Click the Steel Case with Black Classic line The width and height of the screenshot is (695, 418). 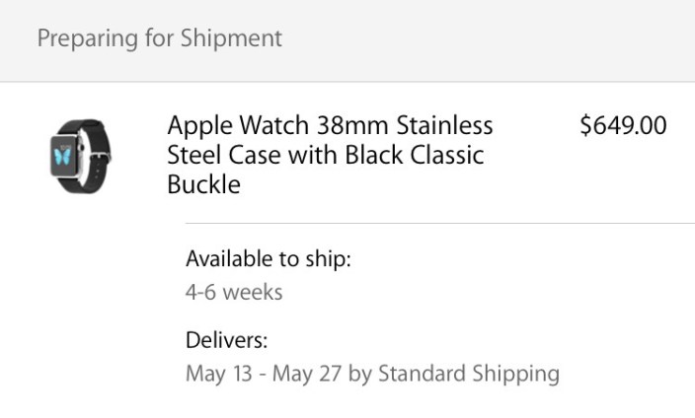(326, 156)
